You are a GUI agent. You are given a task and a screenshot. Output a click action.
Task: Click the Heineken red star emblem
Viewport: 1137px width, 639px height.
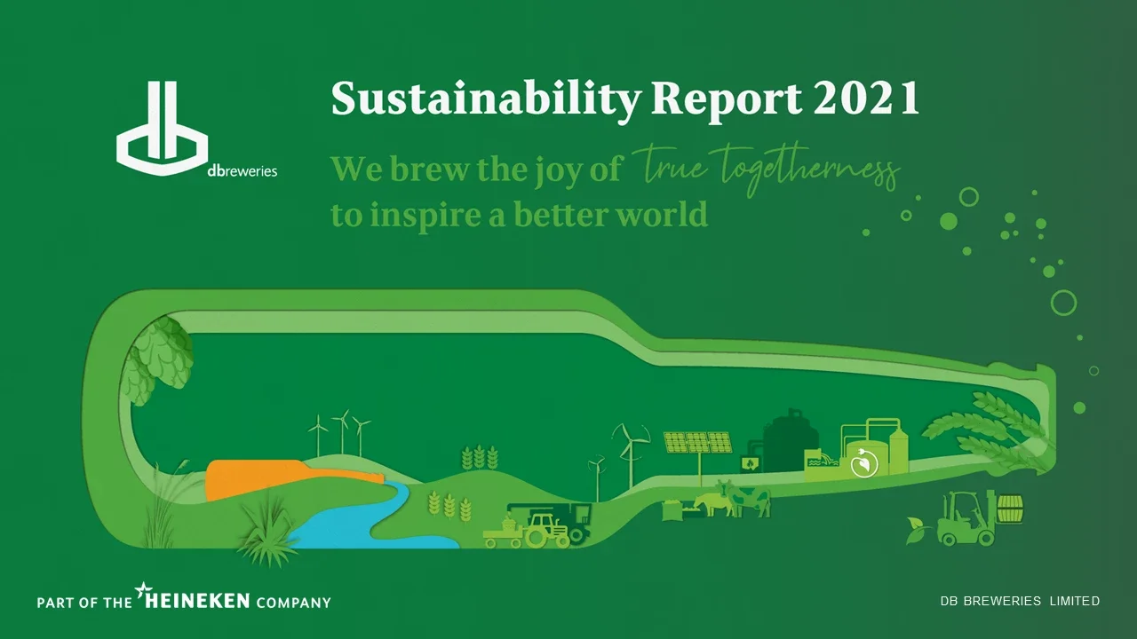point(142,589)
